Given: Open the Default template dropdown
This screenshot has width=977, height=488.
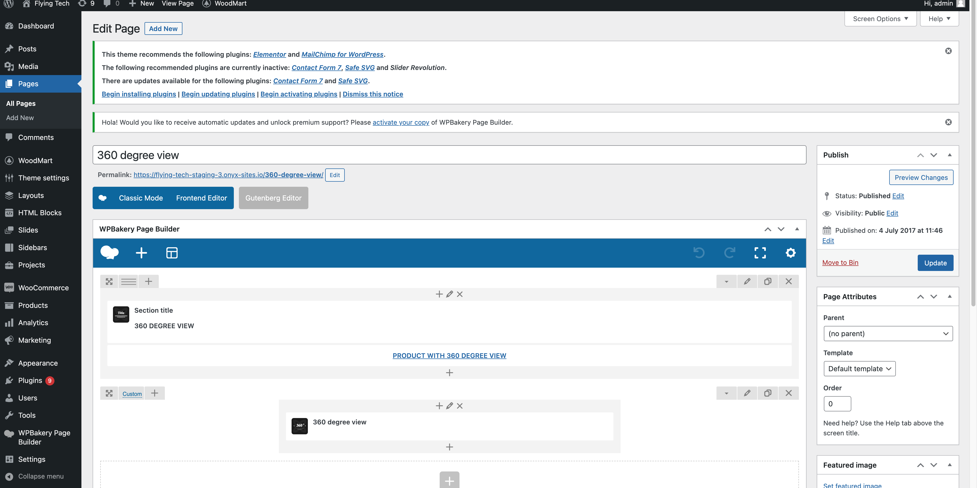Looking at the screenshot, I should tap(859, 369).
